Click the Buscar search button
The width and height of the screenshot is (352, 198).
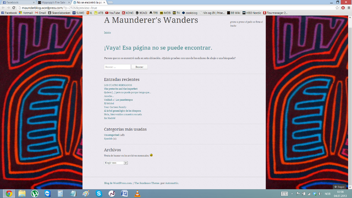point(139,67)
